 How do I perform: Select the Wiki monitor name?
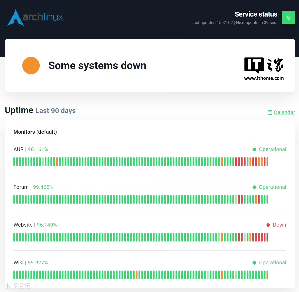[18, 263]
